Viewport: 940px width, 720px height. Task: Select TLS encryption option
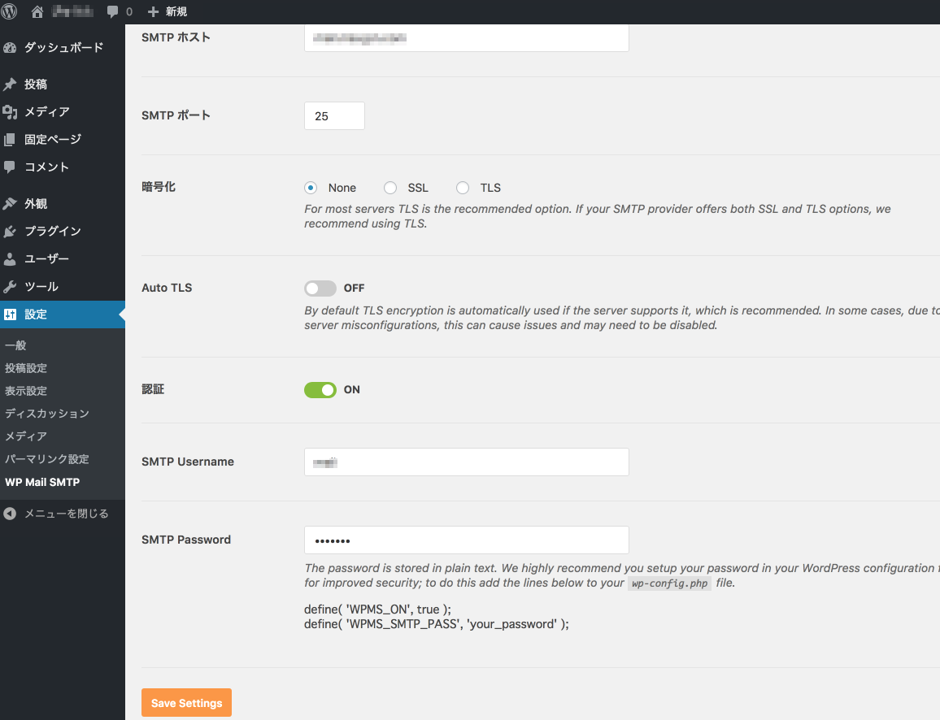point(463,188)
